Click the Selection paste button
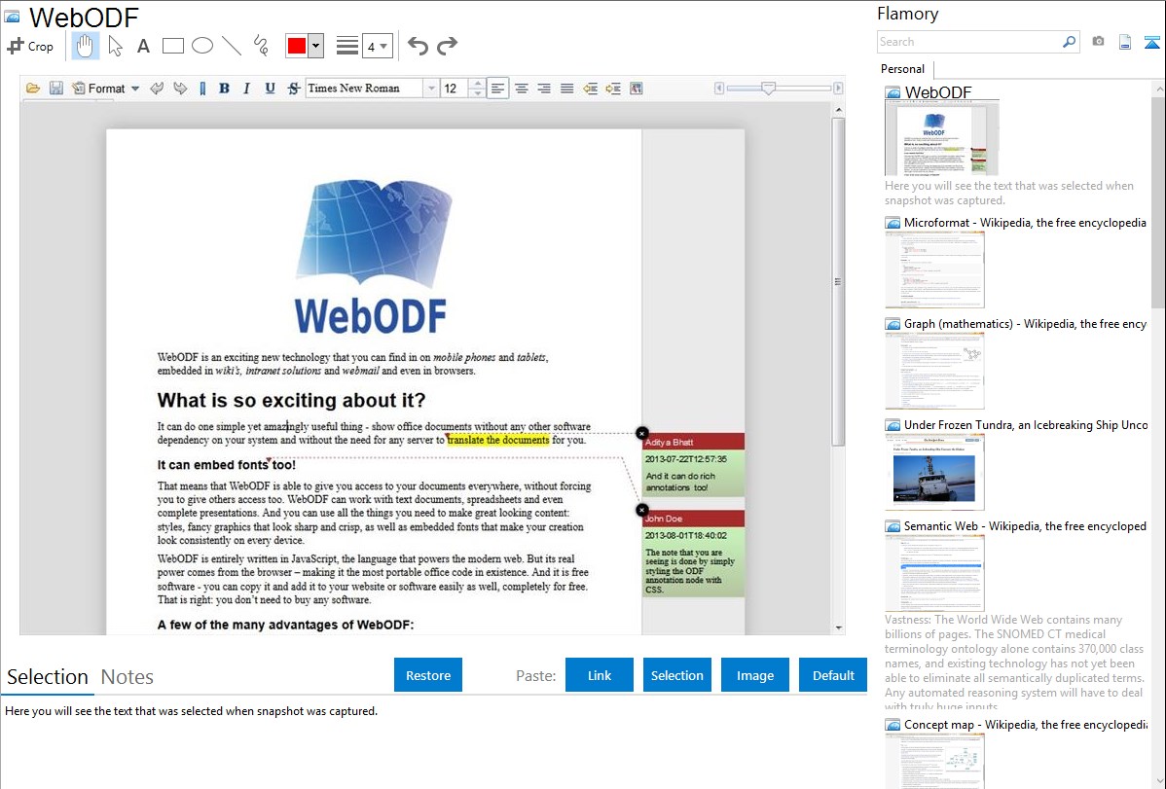The height and width of the screenshot is (789, 1166). tap(677, 675)
